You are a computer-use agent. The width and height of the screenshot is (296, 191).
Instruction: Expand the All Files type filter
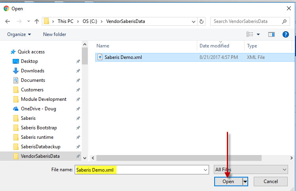251,170
